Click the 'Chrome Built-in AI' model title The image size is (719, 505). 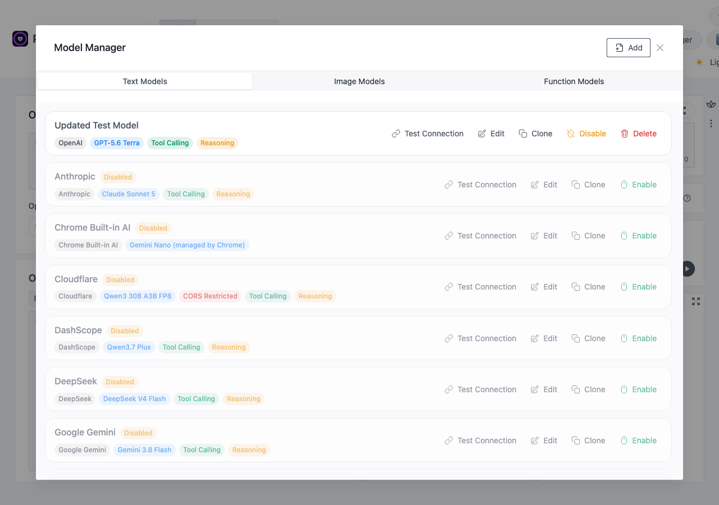coord(93,228)
